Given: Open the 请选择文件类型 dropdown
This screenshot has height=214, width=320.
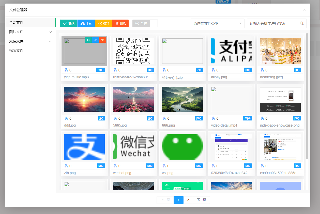Looking at the screenshot, I should tap(218, 23).
